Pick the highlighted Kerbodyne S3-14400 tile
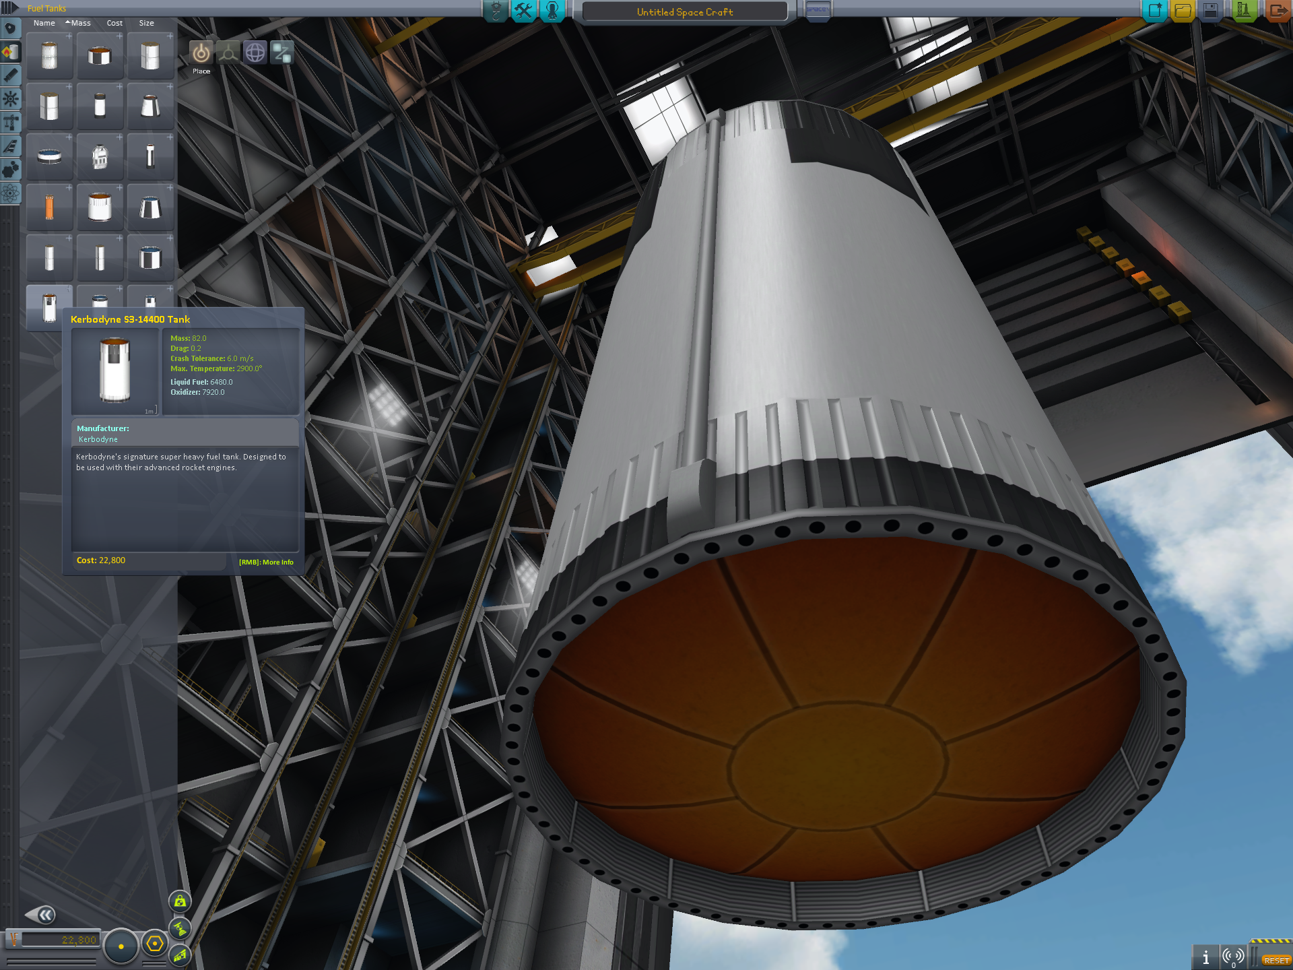The image size is (1293, 970). click(x=49, y=307)
